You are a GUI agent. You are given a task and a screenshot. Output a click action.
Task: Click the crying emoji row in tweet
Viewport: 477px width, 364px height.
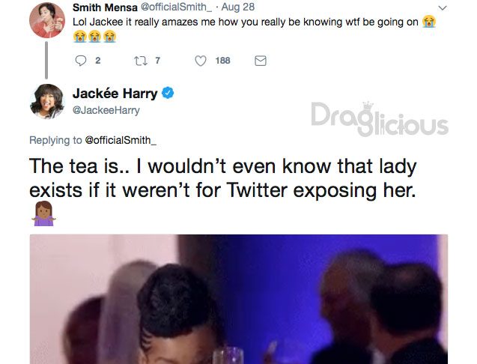tap(94, 37)
